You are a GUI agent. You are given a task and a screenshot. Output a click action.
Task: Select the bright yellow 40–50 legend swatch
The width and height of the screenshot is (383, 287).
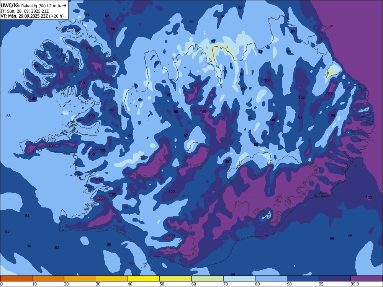pyautogui.click(x=144, y=279)
